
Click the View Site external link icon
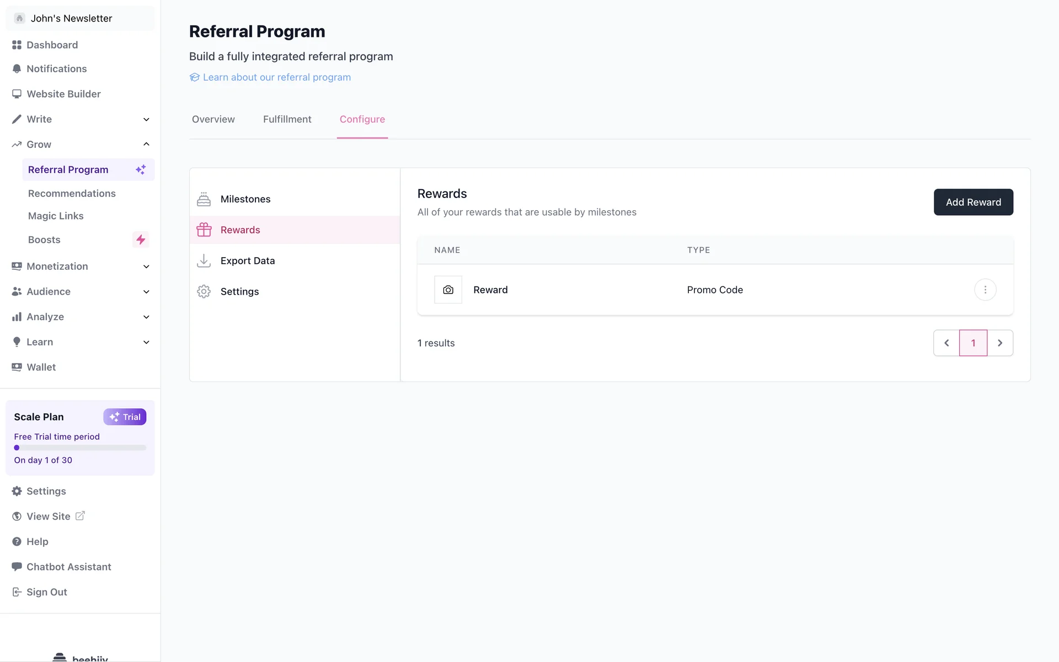(x=80, y=516)
